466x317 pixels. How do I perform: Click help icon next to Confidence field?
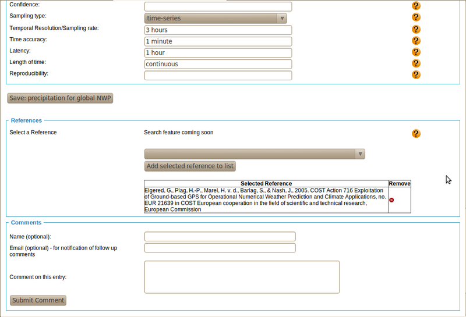tap(416, 6)
